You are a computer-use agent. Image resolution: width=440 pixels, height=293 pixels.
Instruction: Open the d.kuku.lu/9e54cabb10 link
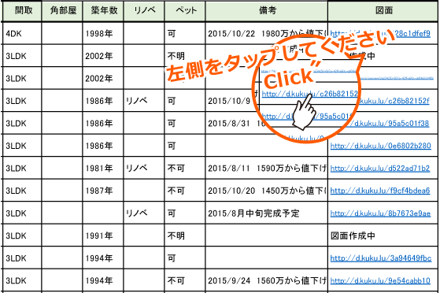pyautogui.click(x=380, y=280)
